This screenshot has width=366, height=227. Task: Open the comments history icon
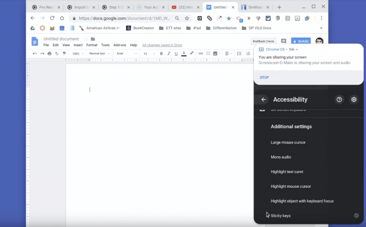(x=284, y=41)
